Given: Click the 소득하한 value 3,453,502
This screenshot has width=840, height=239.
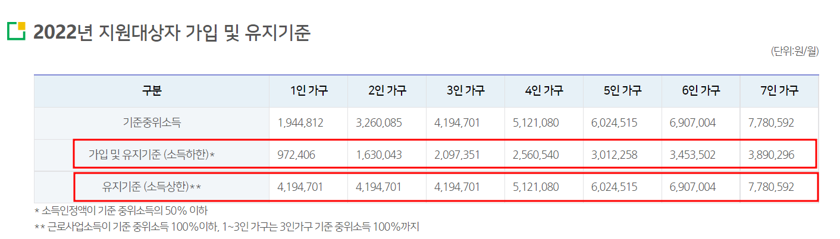Looking at the screenshot, I should coord(693,155).
